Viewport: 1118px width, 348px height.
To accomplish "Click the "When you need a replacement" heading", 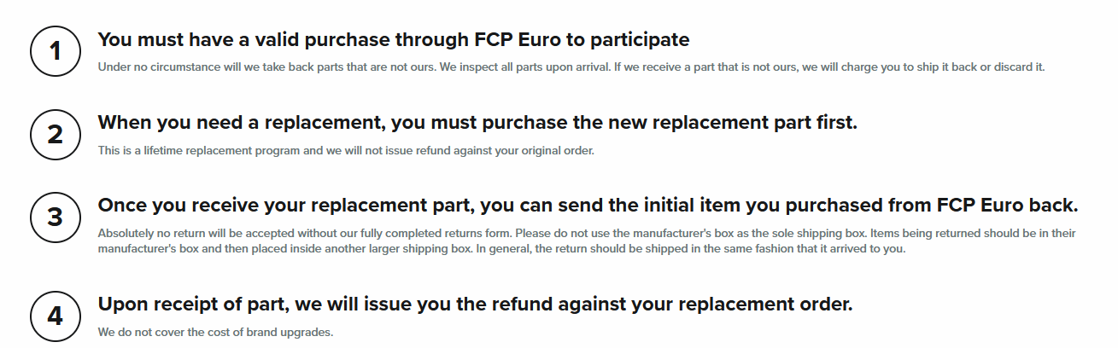I will (x=477, y=122).
